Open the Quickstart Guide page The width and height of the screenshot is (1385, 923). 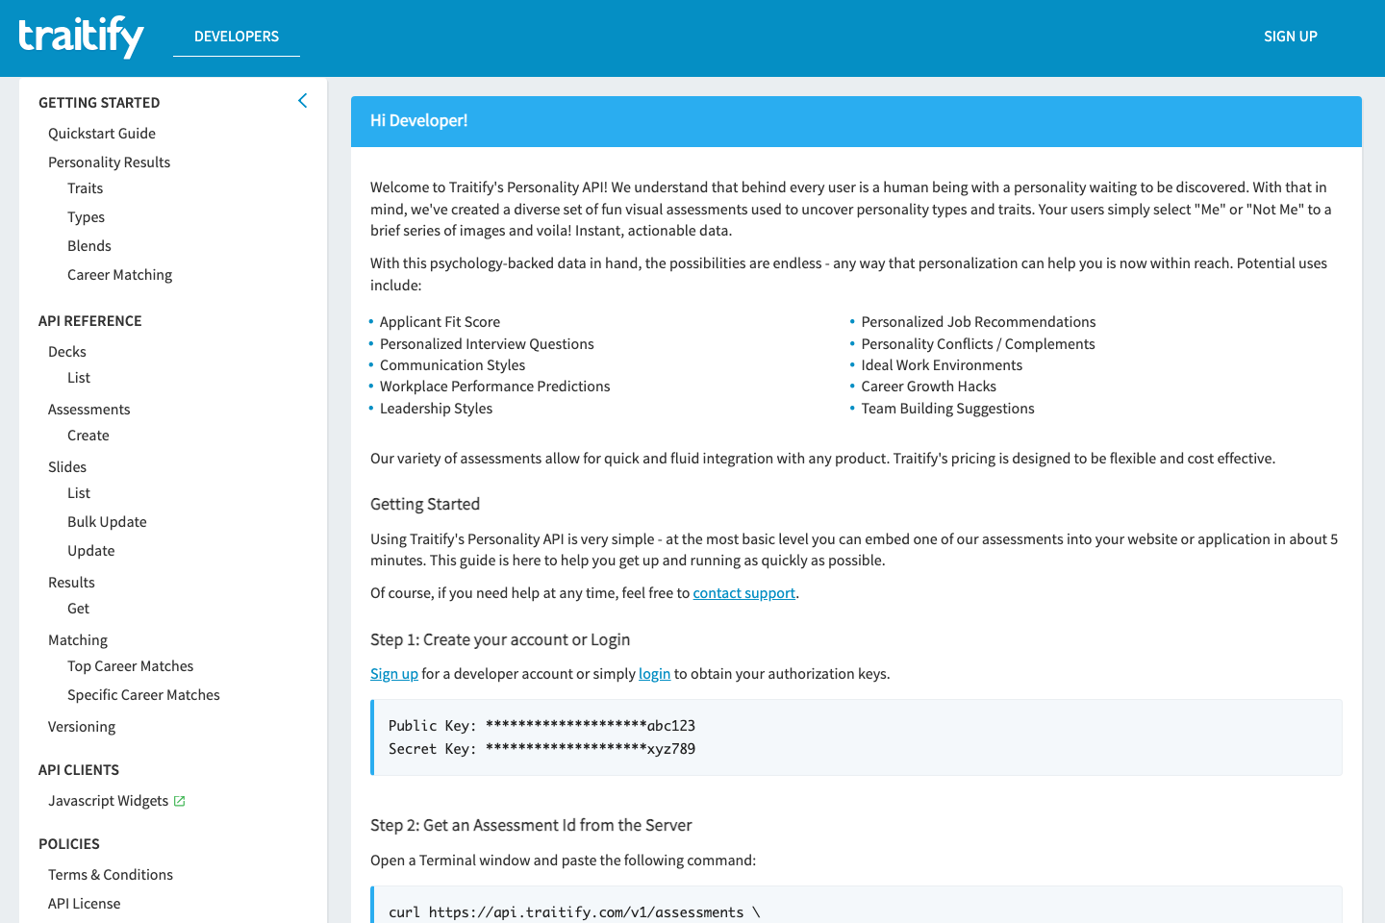pyautogui.click(x=101, y=133)
